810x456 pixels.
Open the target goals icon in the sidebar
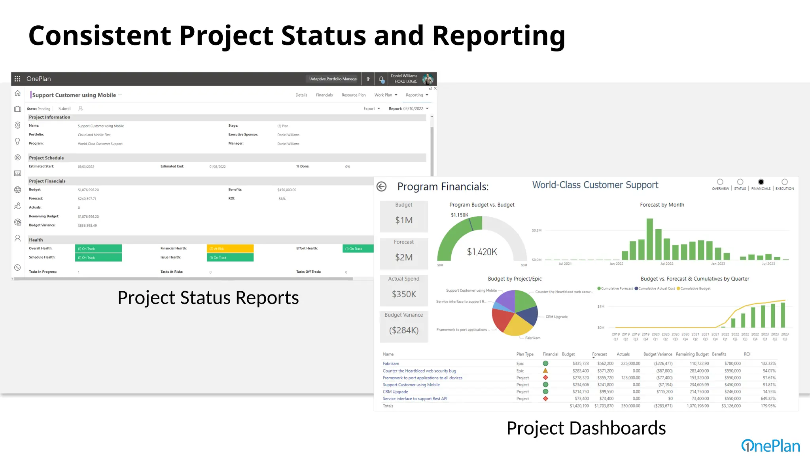17,158
